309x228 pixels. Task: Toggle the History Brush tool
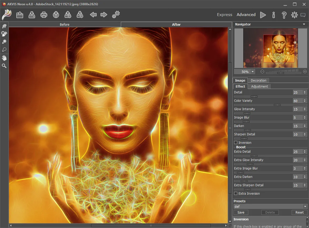coord(4,34)
